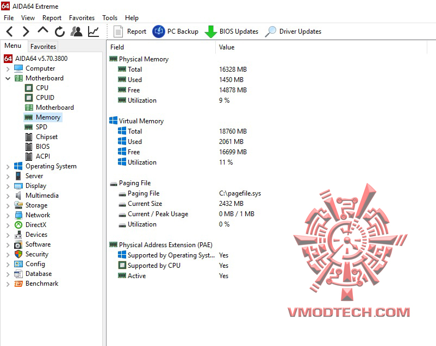Viewport: 436px width, 346px height.
Task: Select the Computer monitor icon
Action: [18, 68]
